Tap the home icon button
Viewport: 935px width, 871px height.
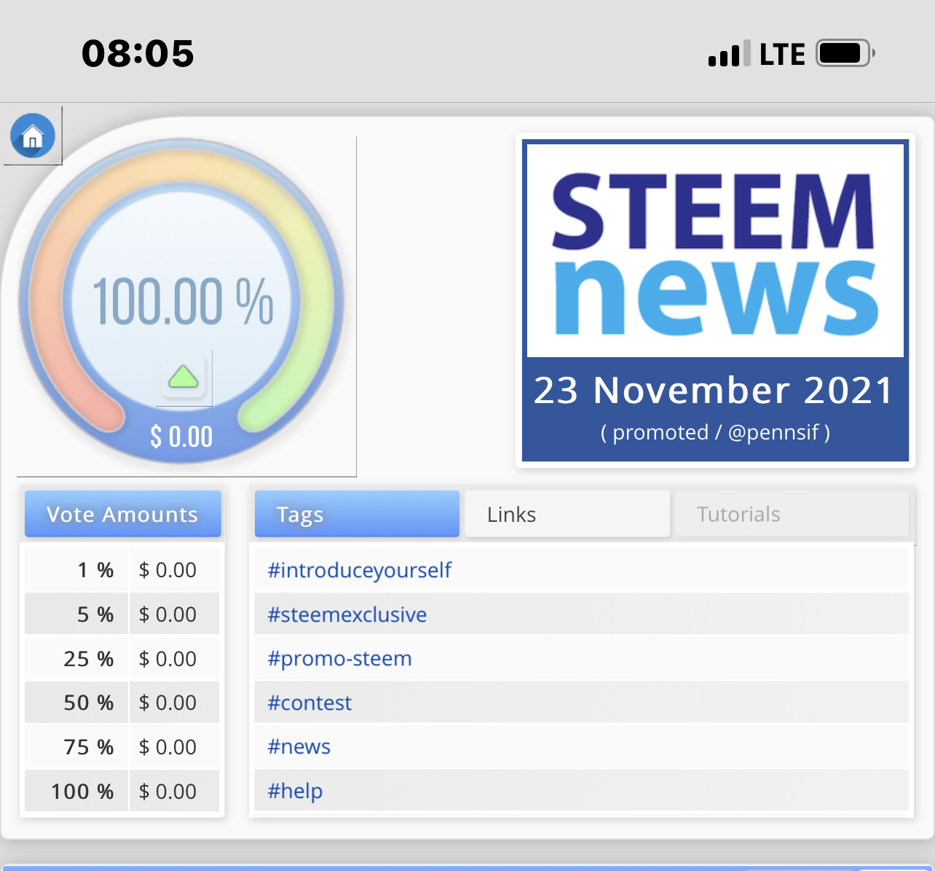click(33, 136)
